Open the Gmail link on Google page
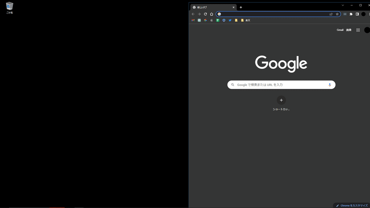 point(340,30)
